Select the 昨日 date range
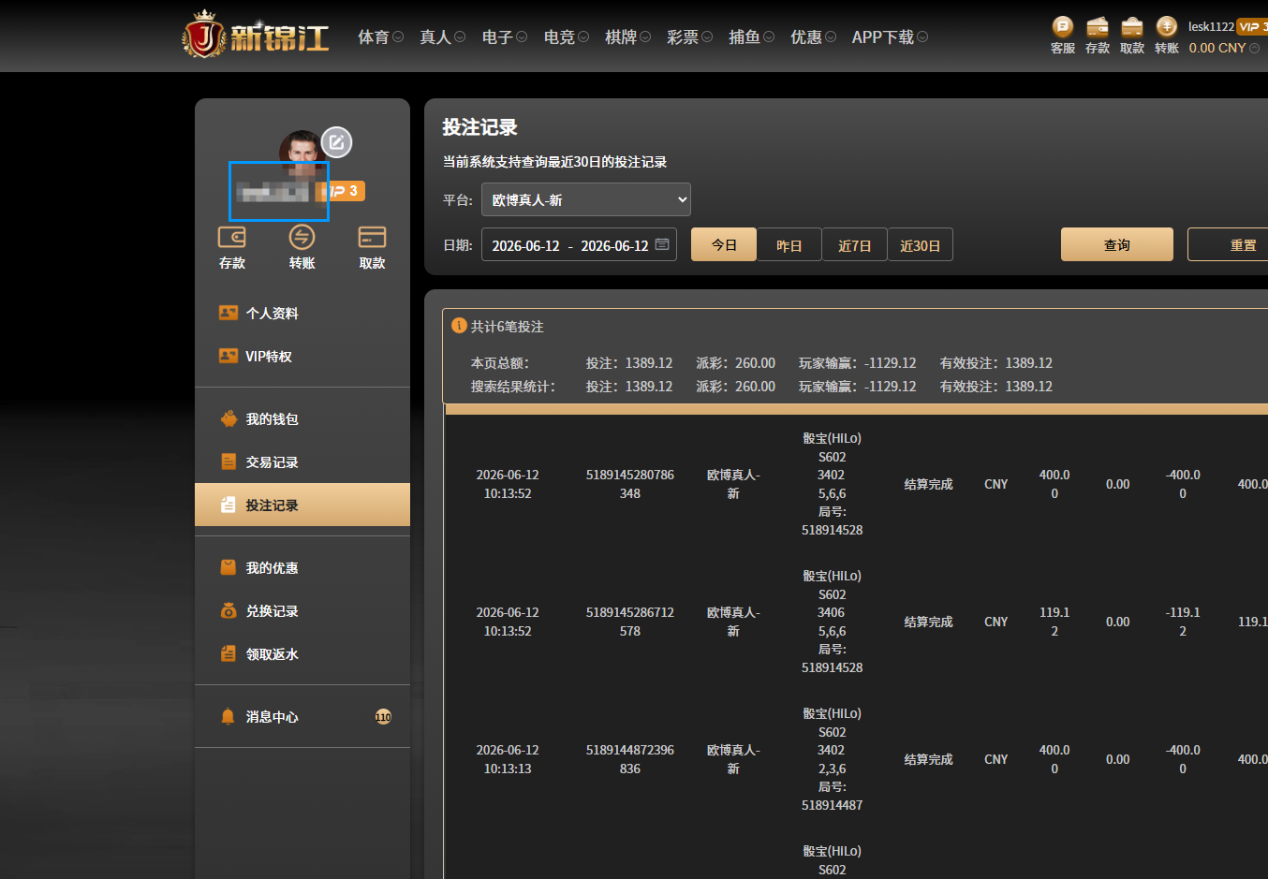The image size is (1268, 879). (x=789, y=244)
